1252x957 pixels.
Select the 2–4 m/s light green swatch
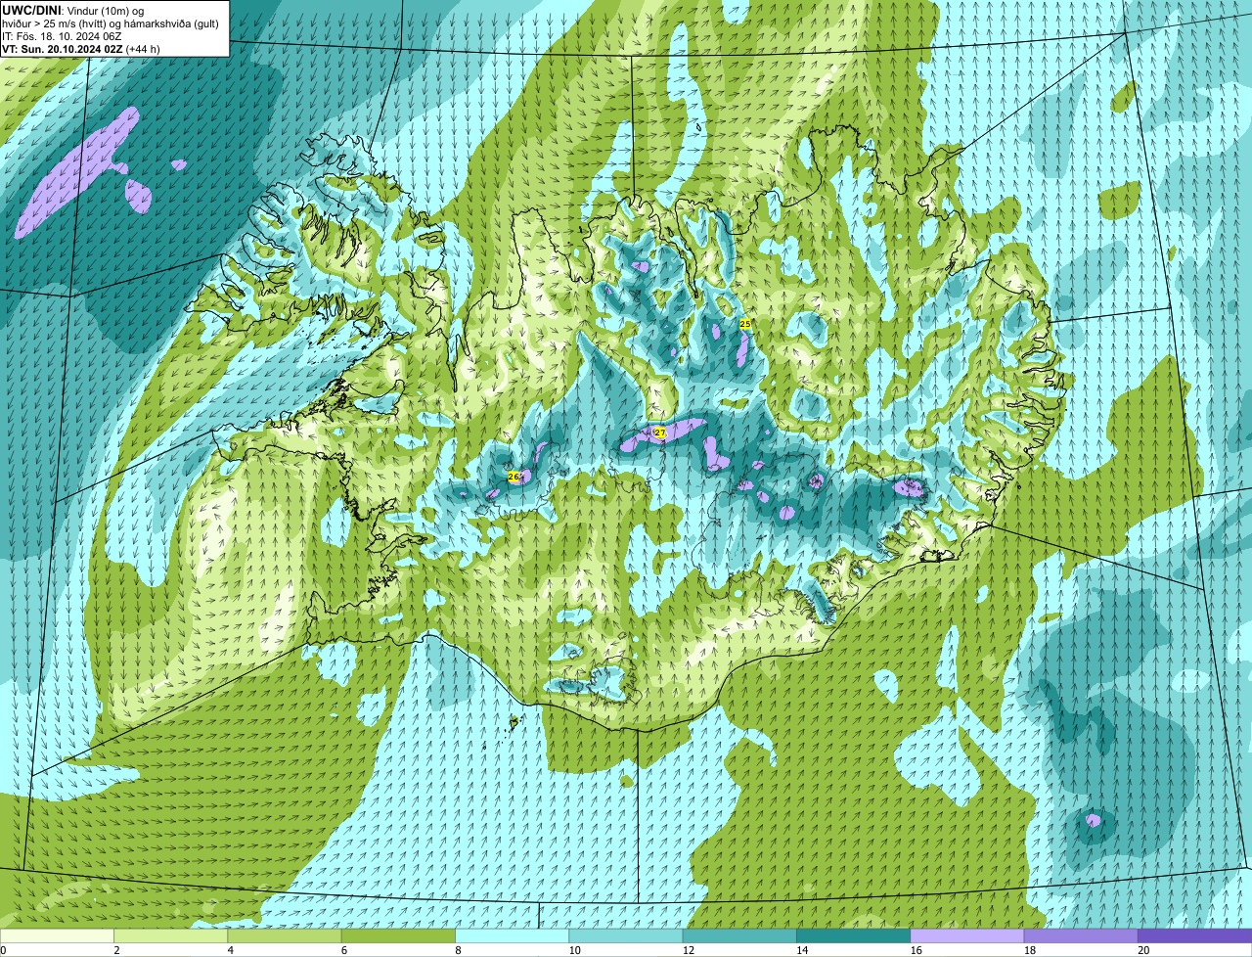[x=171, y=935]
